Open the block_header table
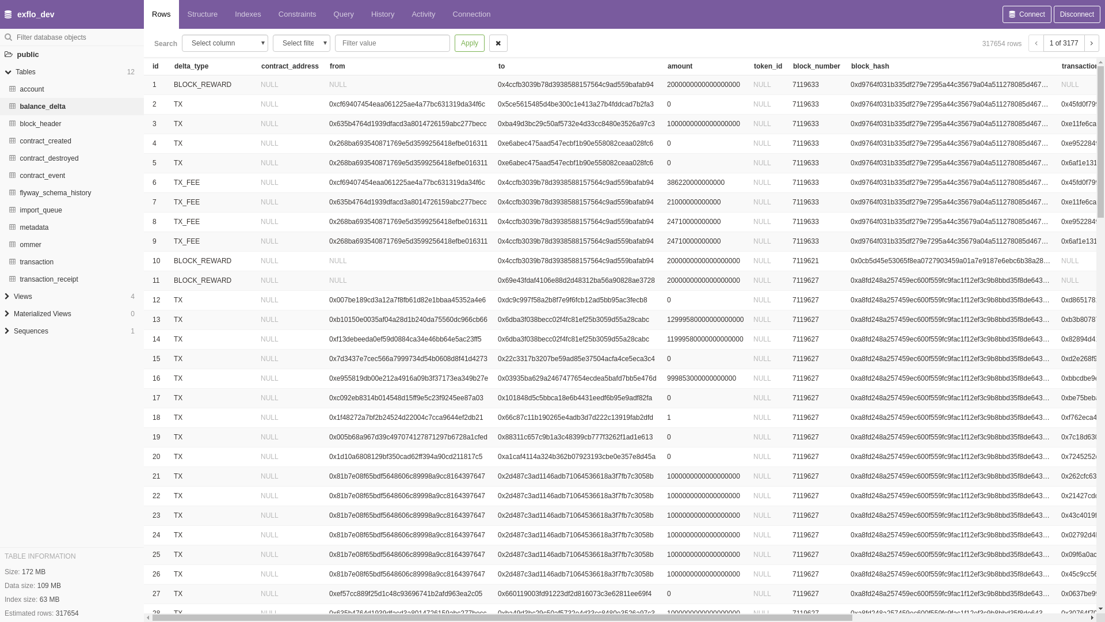This screenshot has height=622, width=1105. click(x=40, y=124)
